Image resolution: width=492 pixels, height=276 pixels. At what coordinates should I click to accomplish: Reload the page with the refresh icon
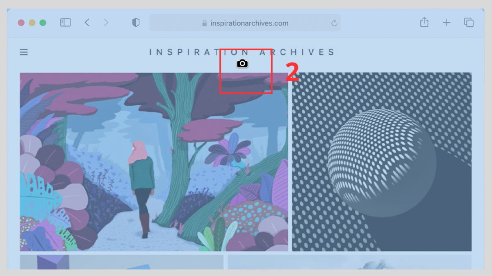point(334,23)
